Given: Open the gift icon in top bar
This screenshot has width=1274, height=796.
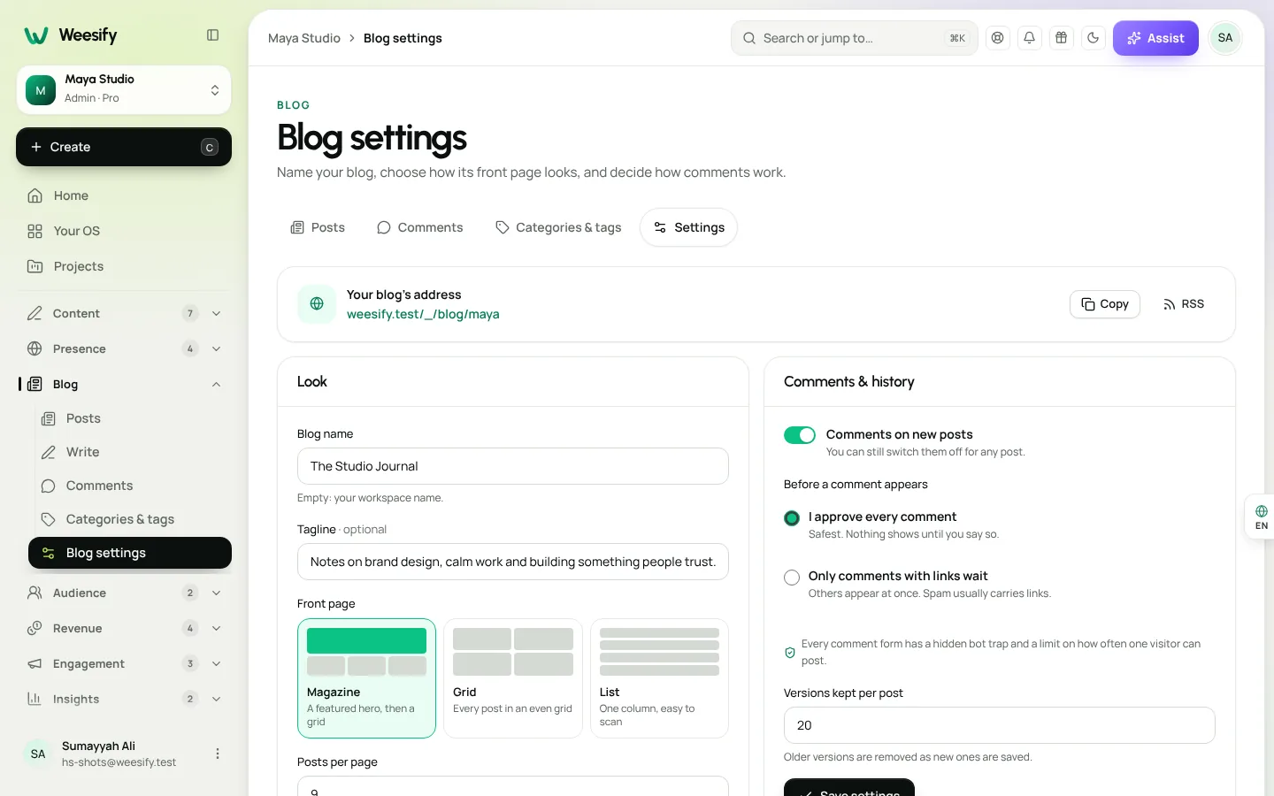Looking at the screenshot, I should (x=1062, y=38).
